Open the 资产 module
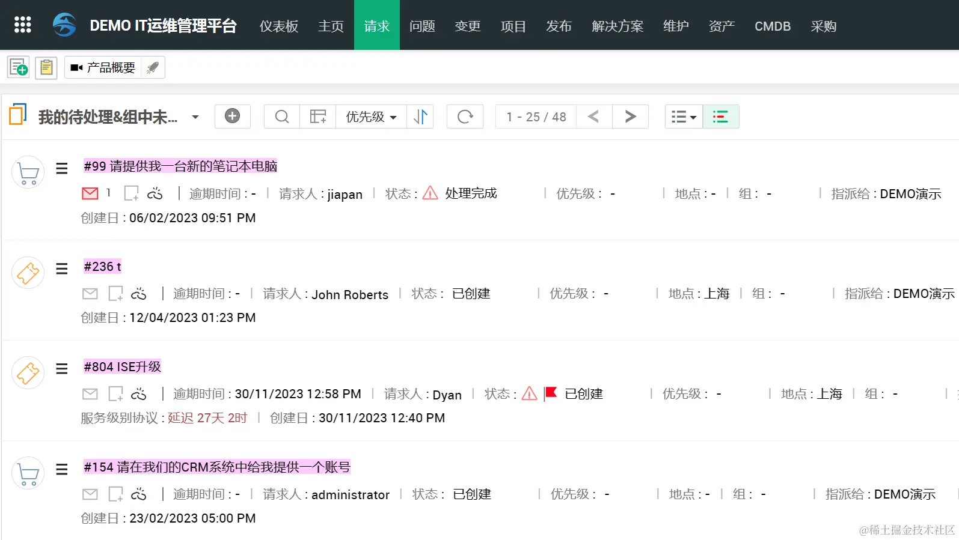 pyautogui.click(x=722, y=26)
